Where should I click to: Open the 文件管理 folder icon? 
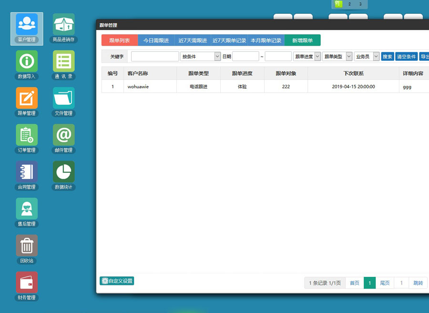(x=64, y=98)
